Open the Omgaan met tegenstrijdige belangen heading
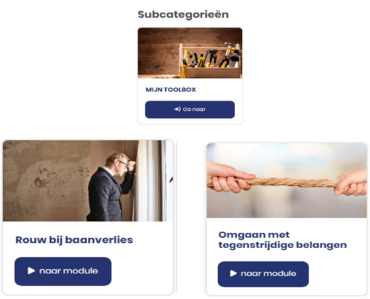 283,240
